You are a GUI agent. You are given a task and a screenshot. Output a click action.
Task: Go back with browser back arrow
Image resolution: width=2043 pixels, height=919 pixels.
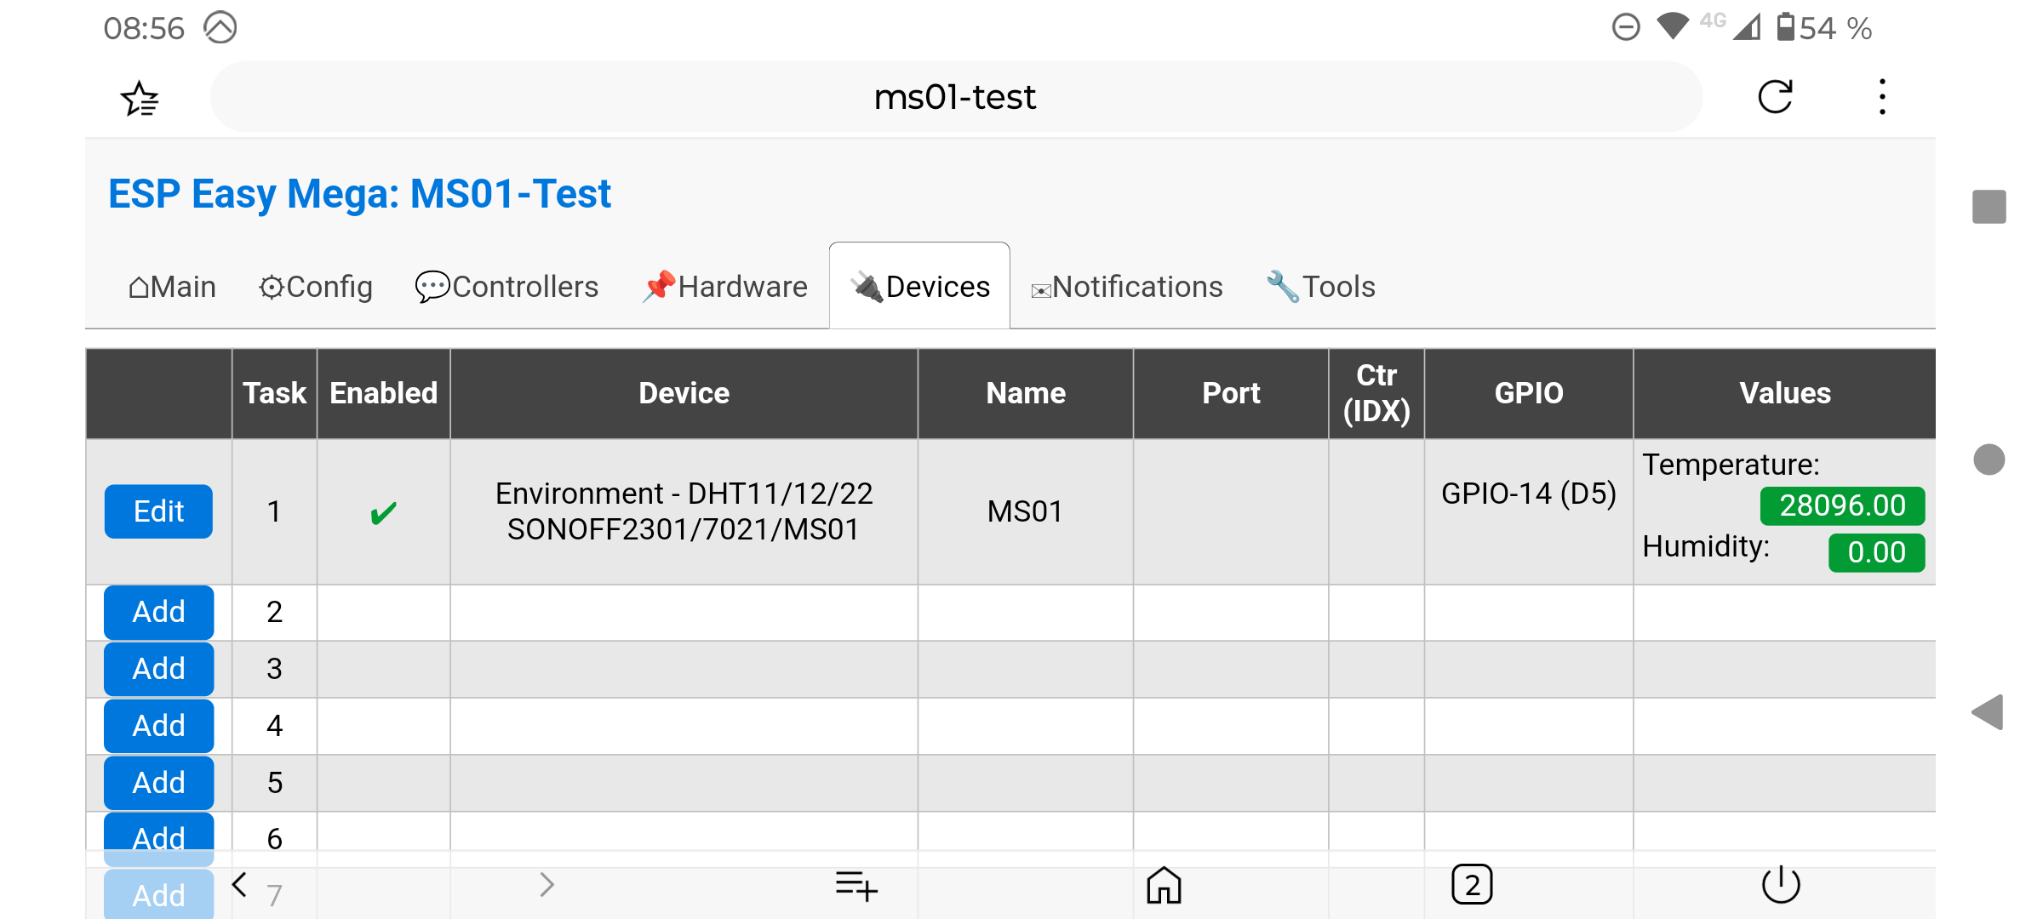(239, 885)
